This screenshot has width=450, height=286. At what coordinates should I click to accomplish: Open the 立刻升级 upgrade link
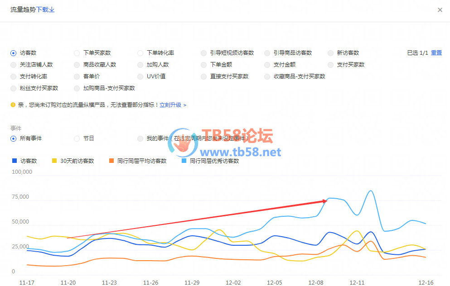coord(173,105)
